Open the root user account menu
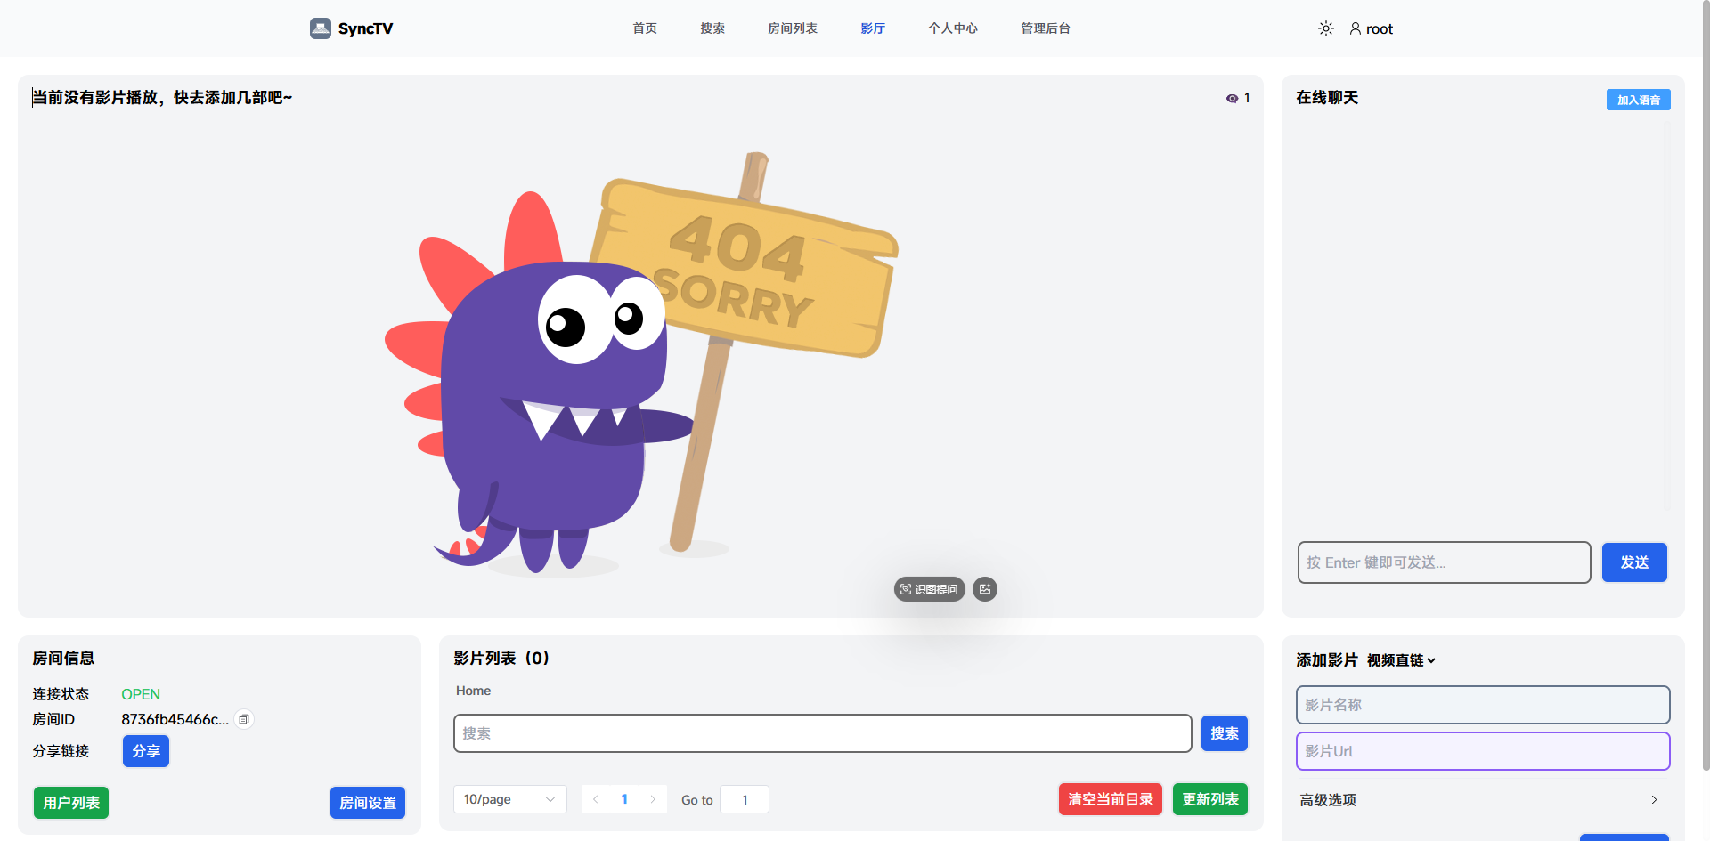The width and height of the screenshot is (1710, 841). 1372,28
